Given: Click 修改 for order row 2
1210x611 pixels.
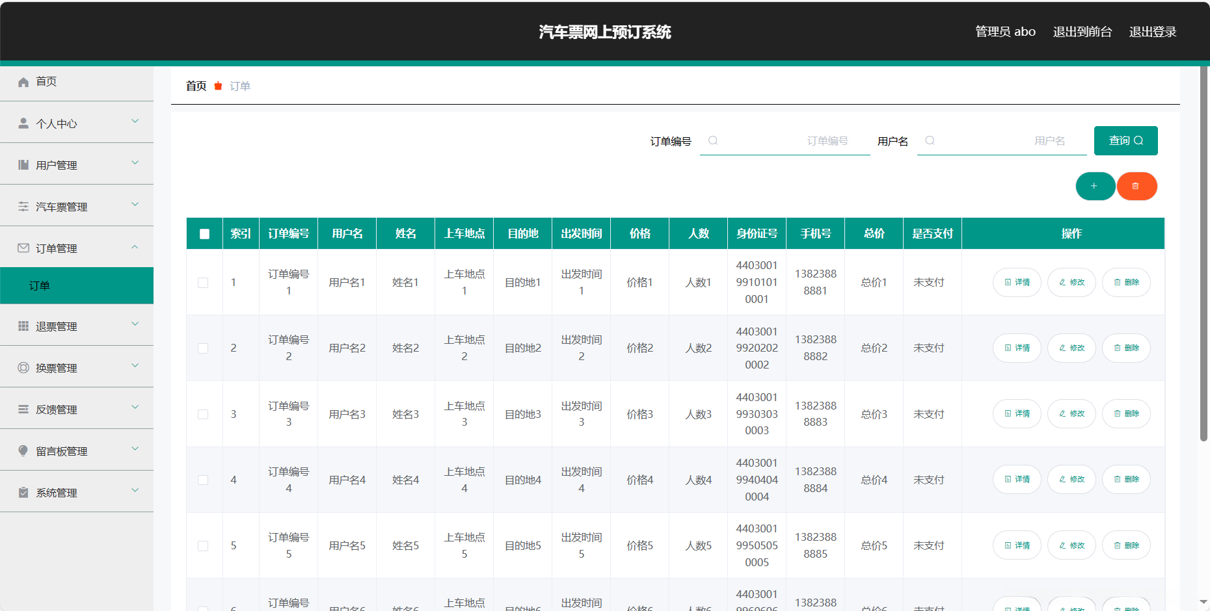Looking at the screenshot, I should 1071,348.
